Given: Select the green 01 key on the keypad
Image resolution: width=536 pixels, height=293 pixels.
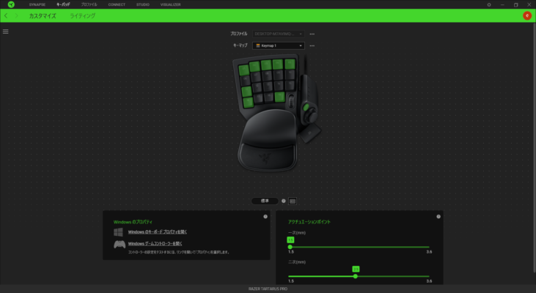Looking at the screenshot, I should [243, 70].
